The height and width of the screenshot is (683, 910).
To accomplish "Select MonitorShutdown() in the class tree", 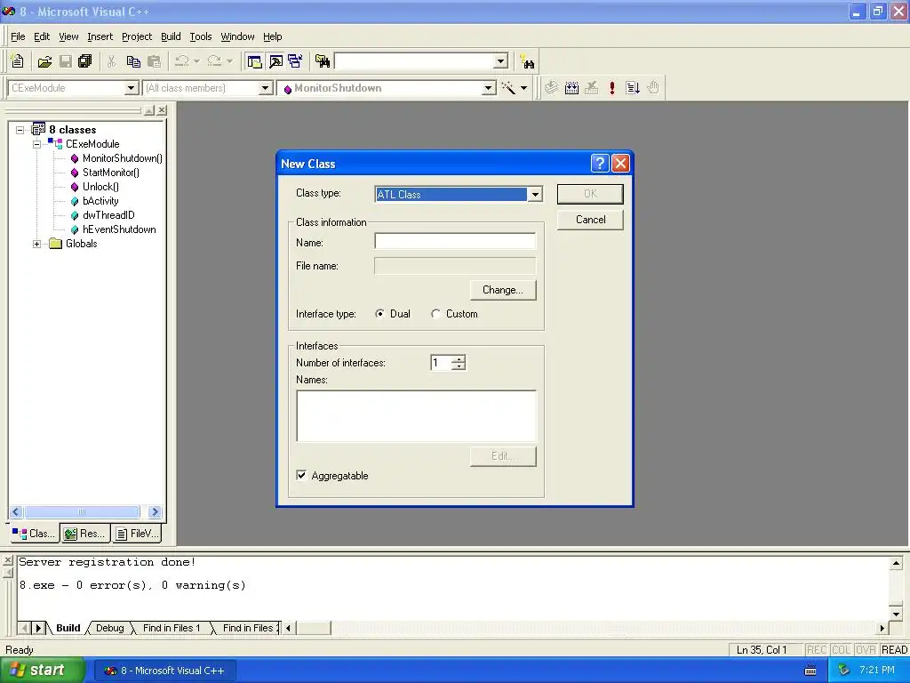I will [122, 158].
